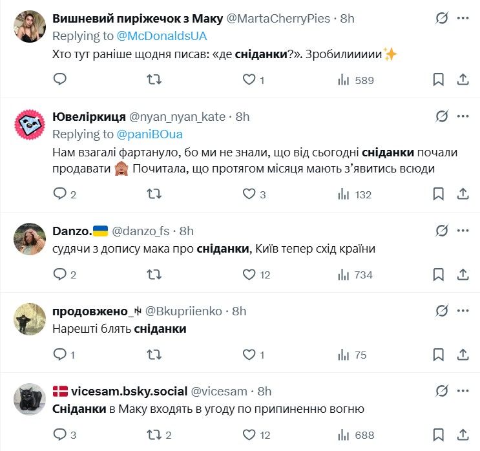This screenshot has width=480, height=451.
Task: Reply to Ювеліркиця's tweet
Action: pyautogui.click(x=60, y=194)
